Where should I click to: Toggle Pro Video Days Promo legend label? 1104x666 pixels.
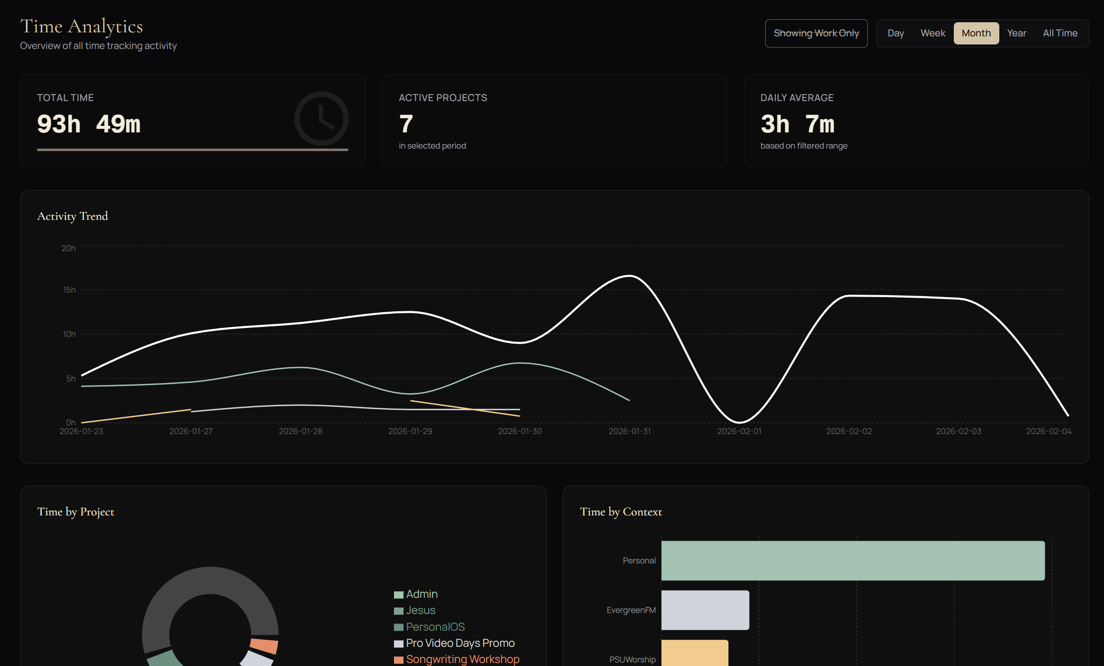coord(460,643)
